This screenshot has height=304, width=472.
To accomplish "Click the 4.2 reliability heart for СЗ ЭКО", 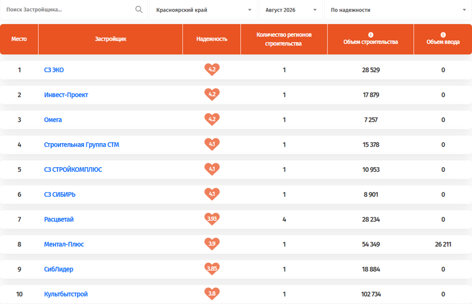I will pos(212,69).
